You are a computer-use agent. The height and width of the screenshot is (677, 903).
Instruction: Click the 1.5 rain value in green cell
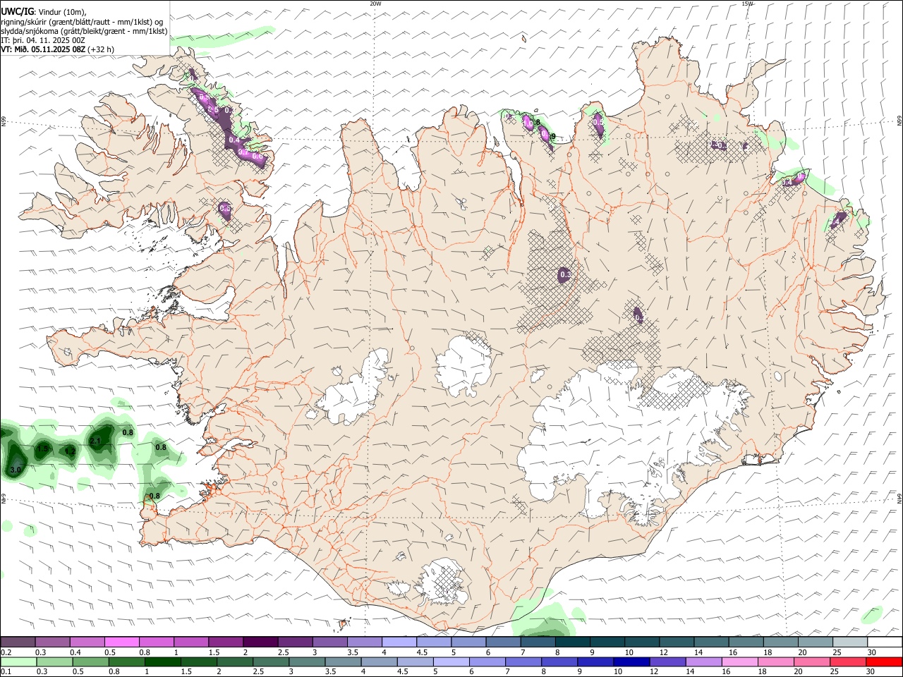[x=42, y=449]
